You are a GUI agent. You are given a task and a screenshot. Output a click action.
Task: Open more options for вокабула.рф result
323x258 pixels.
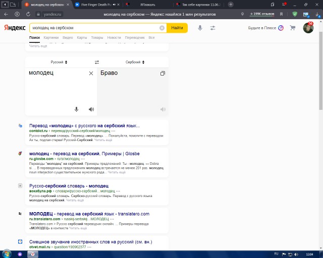coord(118,191)
